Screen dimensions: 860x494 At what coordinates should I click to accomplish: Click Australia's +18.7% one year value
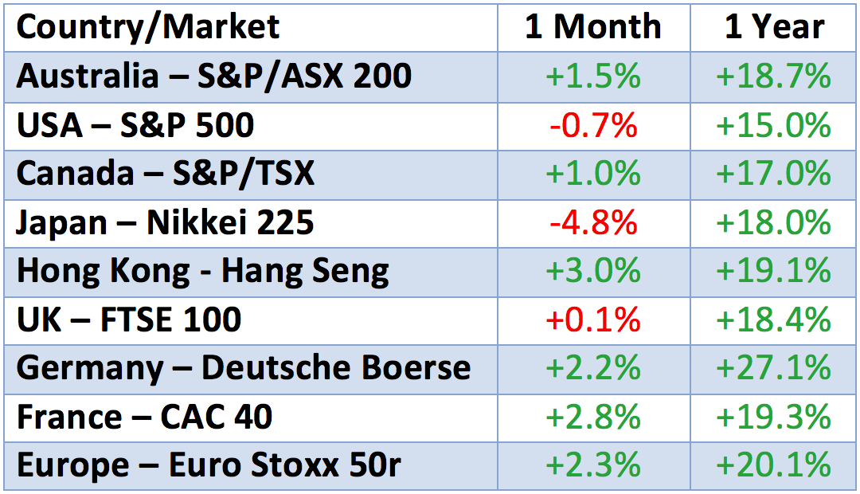click(773, 76)
